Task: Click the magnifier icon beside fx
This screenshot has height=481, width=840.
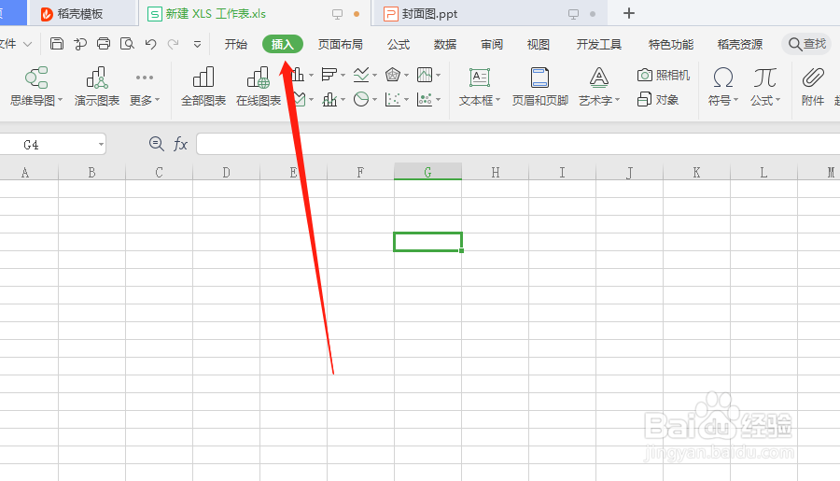Action: tap(156, 144)
